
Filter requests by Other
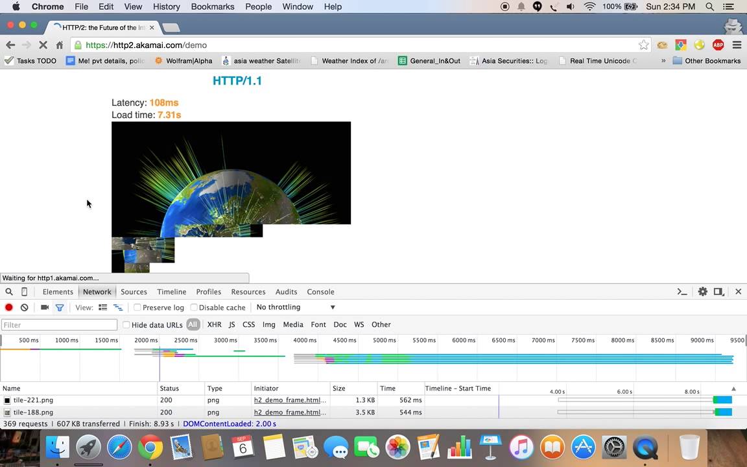pyautogui.click(x=381, y=324)
